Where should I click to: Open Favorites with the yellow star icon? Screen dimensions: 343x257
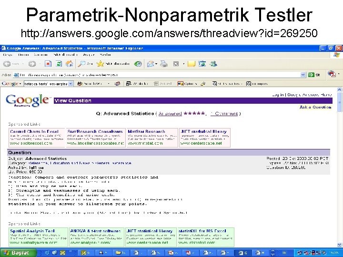tap(100, 64)
